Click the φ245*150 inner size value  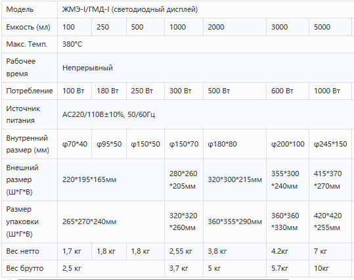[x=330, y=144]
